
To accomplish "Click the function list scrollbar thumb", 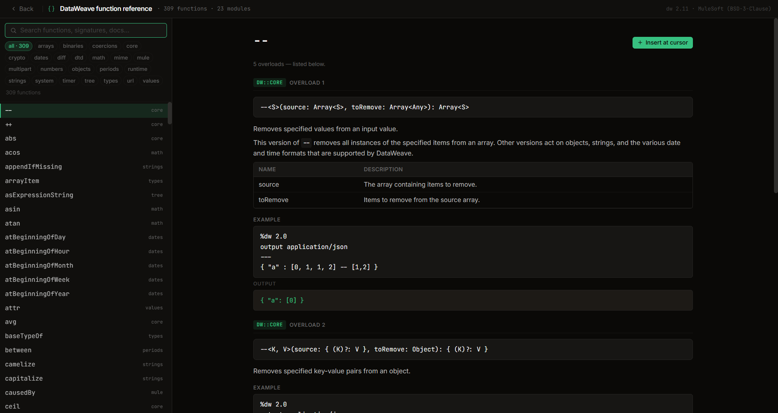I will click(170, 113).
